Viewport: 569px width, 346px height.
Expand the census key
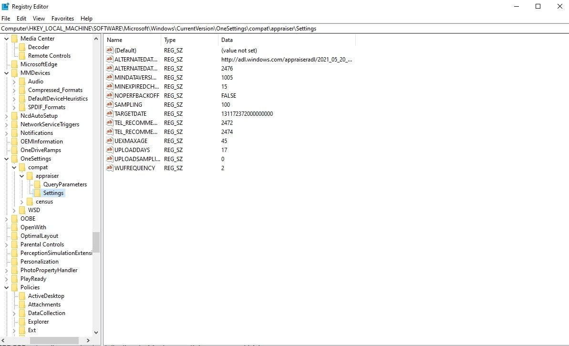pyautogui.click(x=22, y=201)
